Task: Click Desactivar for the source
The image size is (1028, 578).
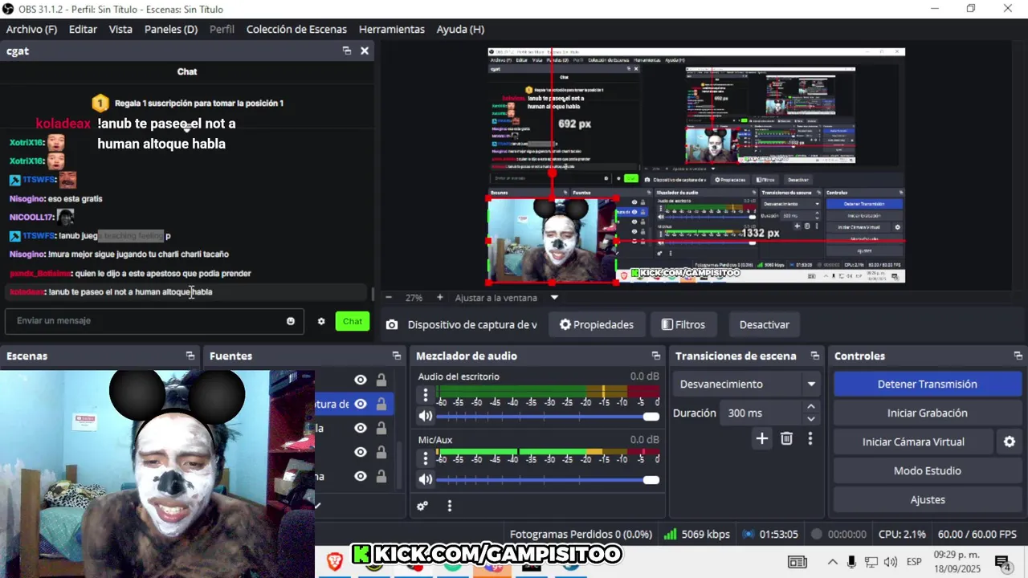Action: coord(765,324)
